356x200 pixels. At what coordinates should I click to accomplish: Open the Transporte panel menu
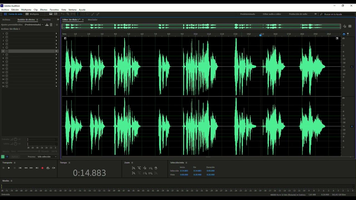coord(14,163)
